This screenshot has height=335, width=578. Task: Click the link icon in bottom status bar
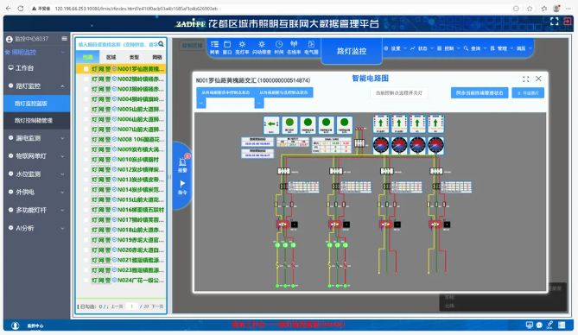point(549,325)
